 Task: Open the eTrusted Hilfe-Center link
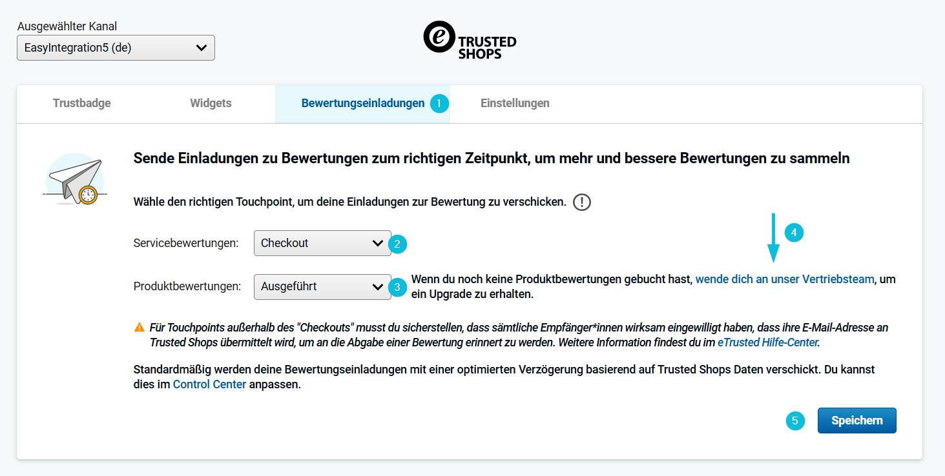(767, 342)
